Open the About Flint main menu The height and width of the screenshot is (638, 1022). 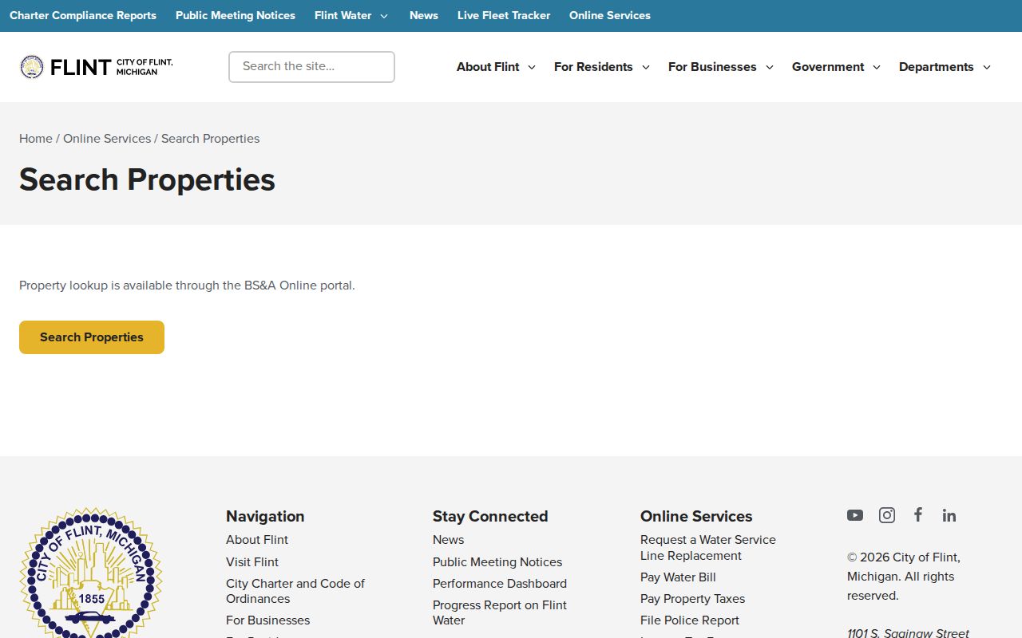coord(488,67)
